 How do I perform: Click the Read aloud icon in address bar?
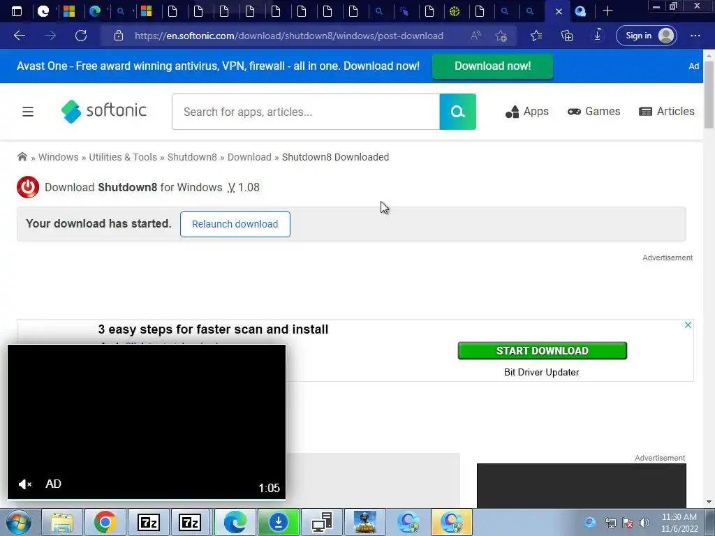(x=476, y=36)
